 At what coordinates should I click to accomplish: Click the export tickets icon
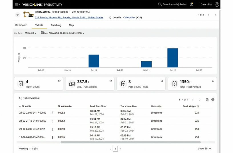[x=207, y=100]
